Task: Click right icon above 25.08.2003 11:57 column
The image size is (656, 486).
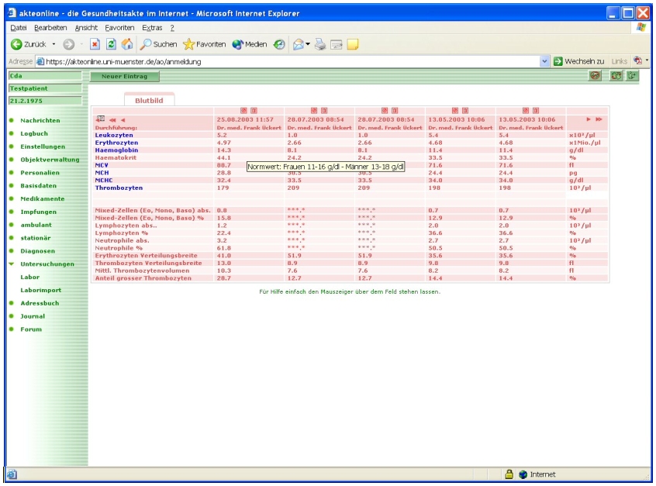Action: tap(254, 110)
